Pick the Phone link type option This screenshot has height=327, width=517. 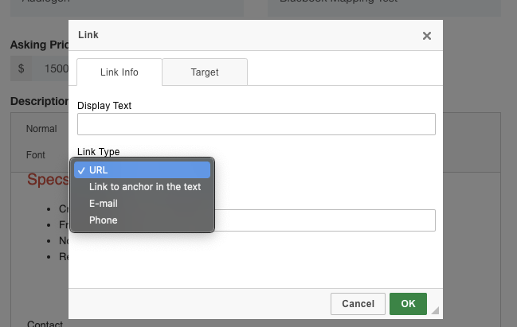pyautogui.click(x=142, y=220)
